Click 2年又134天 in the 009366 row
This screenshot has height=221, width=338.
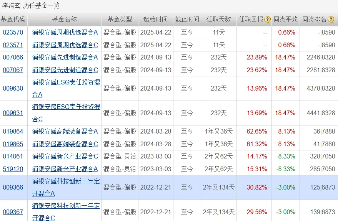tap(218, 188)
